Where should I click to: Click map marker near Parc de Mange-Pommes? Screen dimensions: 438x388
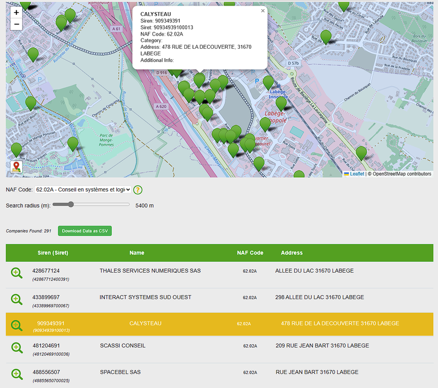click(x=73, y=144)
